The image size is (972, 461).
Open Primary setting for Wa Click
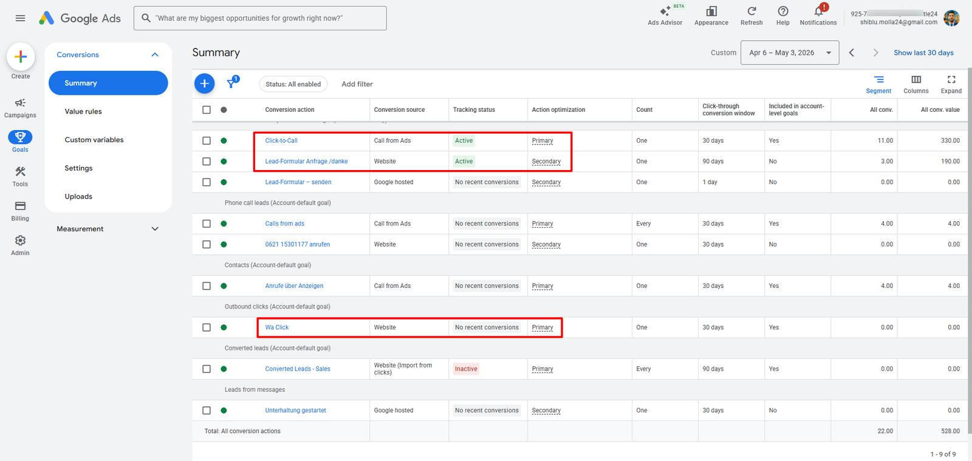[x=542, y=327]
